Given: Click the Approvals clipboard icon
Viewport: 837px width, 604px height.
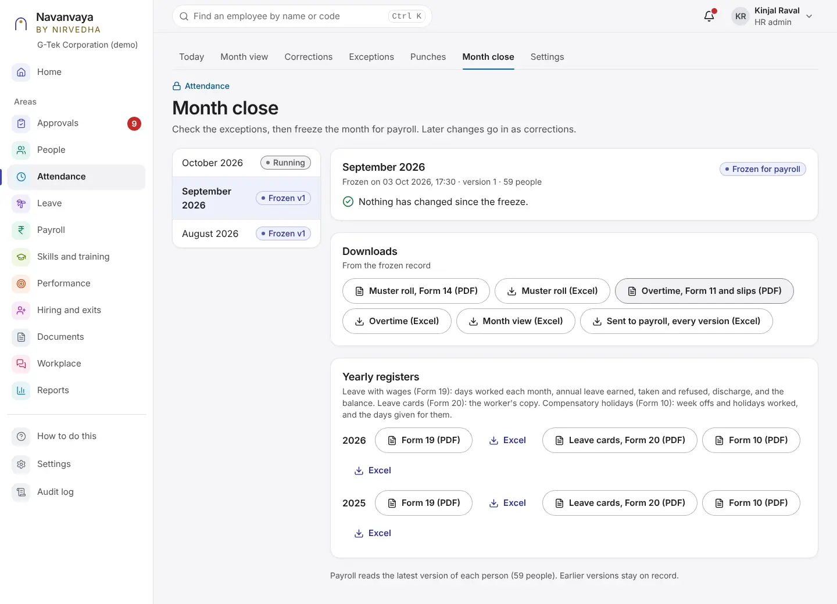Looking at the screenshot, I should [22, 123].
